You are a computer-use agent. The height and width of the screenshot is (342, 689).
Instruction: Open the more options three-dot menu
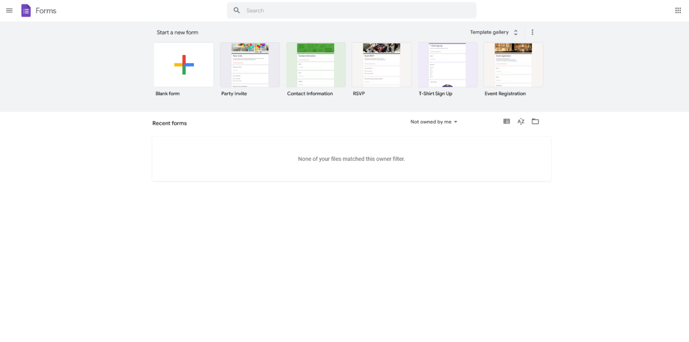click(532, 32)
